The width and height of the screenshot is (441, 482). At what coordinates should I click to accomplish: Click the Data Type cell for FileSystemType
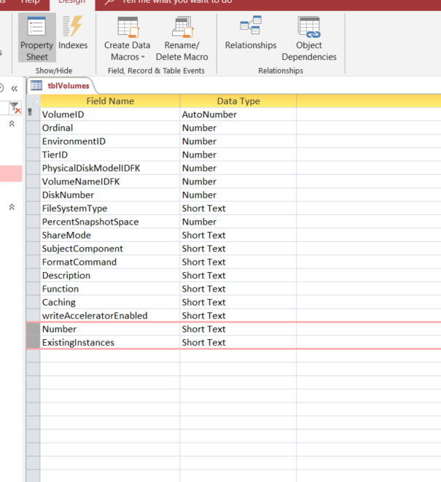click(x=237, y=209)
